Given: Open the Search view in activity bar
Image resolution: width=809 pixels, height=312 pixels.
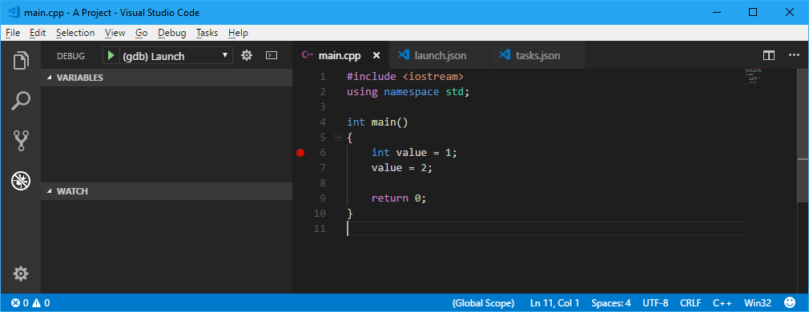Looking at the screenshot, I should [x=21, y=101].
